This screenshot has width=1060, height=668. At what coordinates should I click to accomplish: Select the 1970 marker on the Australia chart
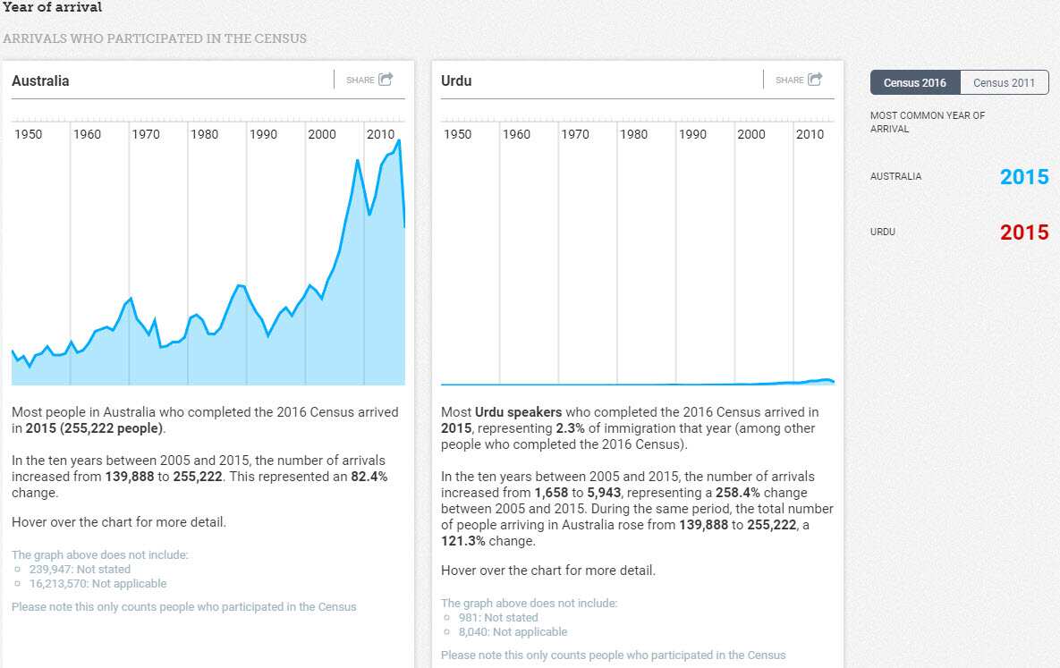coord(146,134)
